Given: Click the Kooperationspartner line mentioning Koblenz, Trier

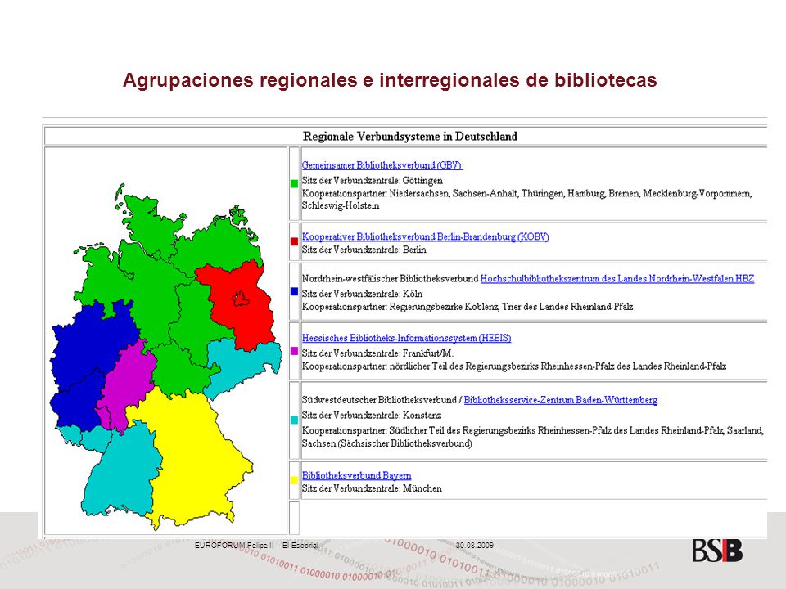Looking at the screenshot, I should (468, 307).
